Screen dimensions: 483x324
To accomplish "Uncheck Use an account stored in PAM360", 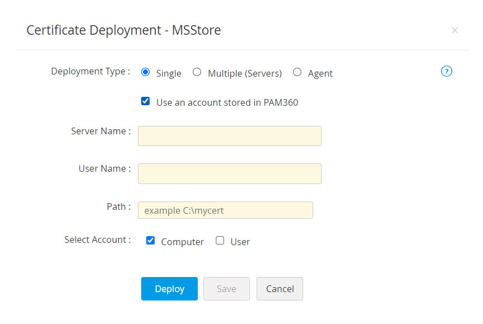I will click(x=146, y=102).
